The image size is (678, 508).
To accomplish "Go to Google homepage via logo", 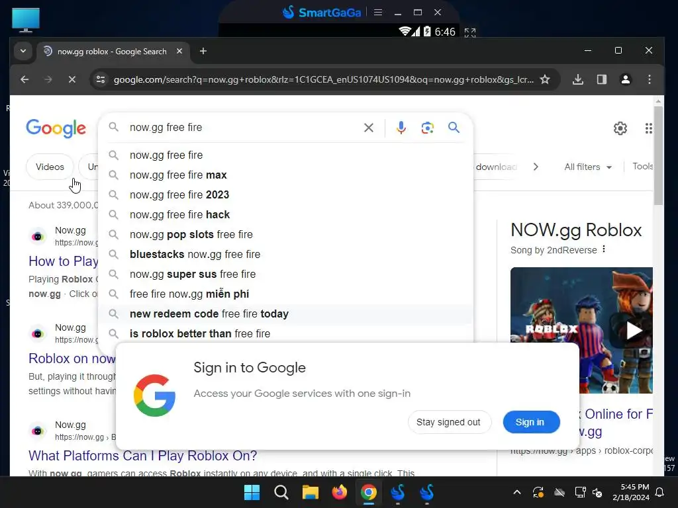I will coord(56,128).
